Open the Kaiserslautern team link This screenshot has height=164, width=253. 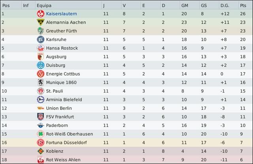61,14
